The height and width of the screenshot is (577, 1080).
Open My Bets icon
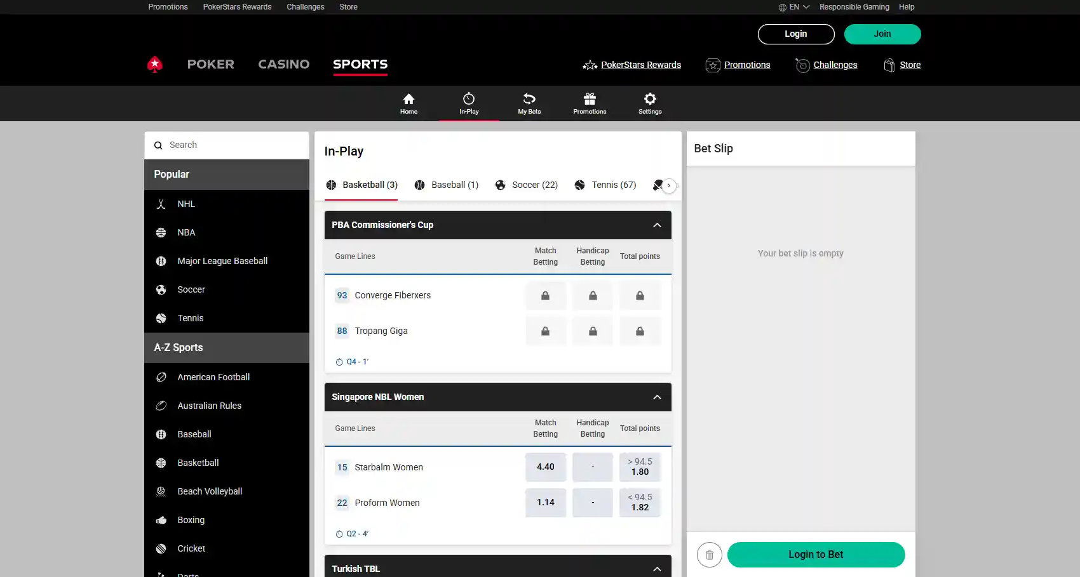(x=529, y=99)
